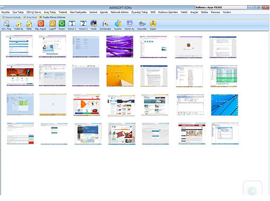Select the Firefox logo screen thumbnail
The image size is (270, 201).
click(x=188, y=47)
